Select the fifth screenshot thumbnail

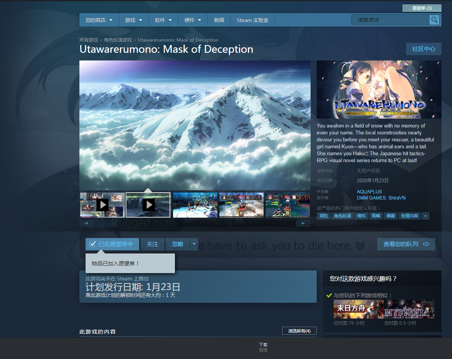pyautogui.click(x=288, y=205)
